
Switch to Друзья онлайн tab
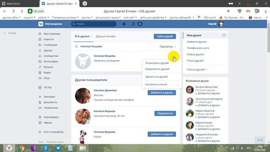click(x=105, y=36)
